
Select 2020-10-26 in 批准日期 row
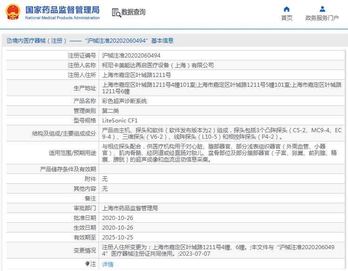(118, 218)
